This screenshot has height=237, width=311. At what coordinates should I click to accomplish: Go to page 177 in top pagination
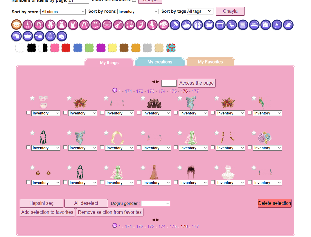[195, 91]
